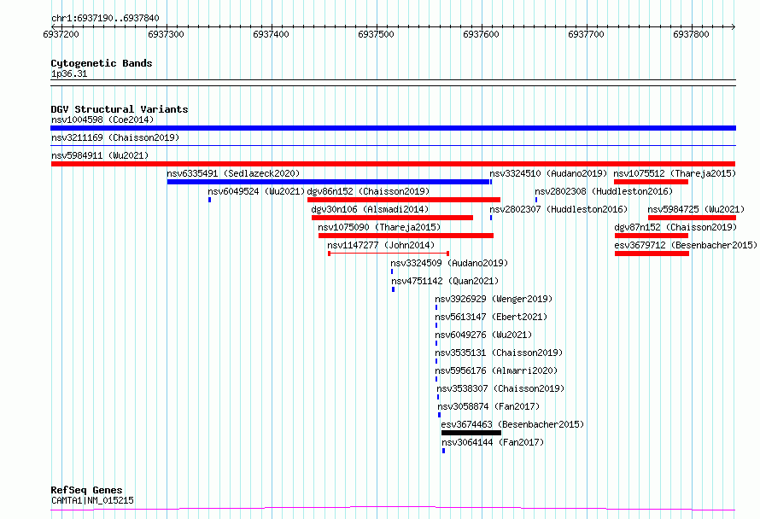The width and height of the screenshot is (760, 519).
Task: Click ruler position 6937500
Action: 376,34
